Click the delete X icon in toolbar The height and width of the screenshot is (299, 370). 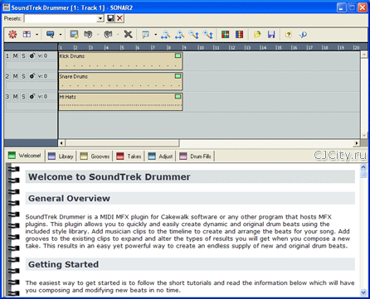click(128, 35)
